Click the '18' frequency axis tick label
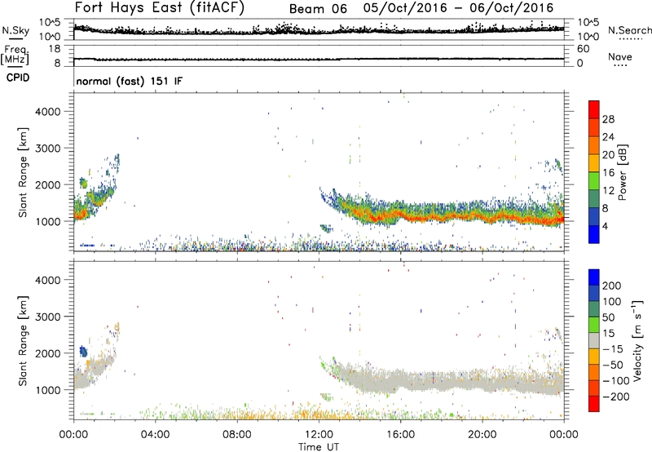652x452 pixels. 55,49
